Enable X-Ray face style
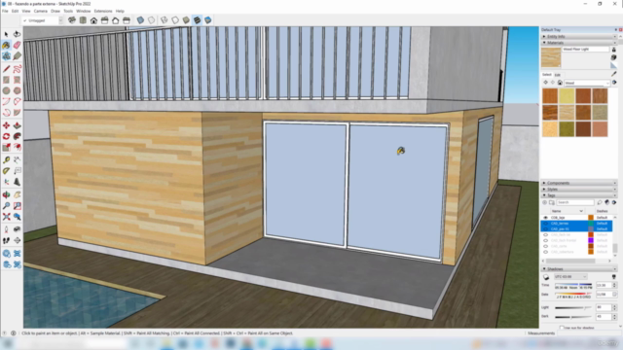 [x=140, y=20]
